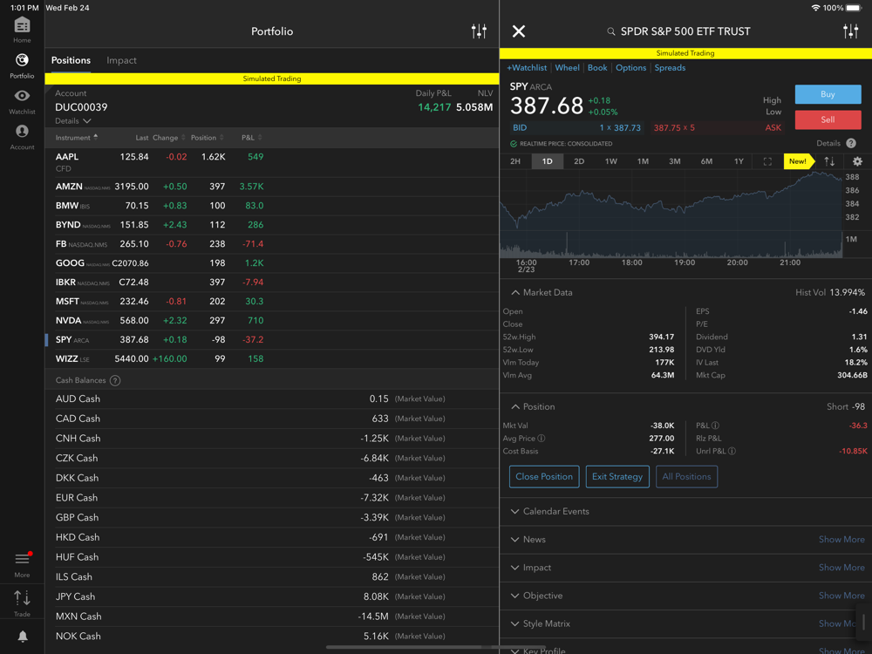Open Portfolio settings sliders icon
The width and height of the screenshot is (872, 654).
(x=479, y=31)
